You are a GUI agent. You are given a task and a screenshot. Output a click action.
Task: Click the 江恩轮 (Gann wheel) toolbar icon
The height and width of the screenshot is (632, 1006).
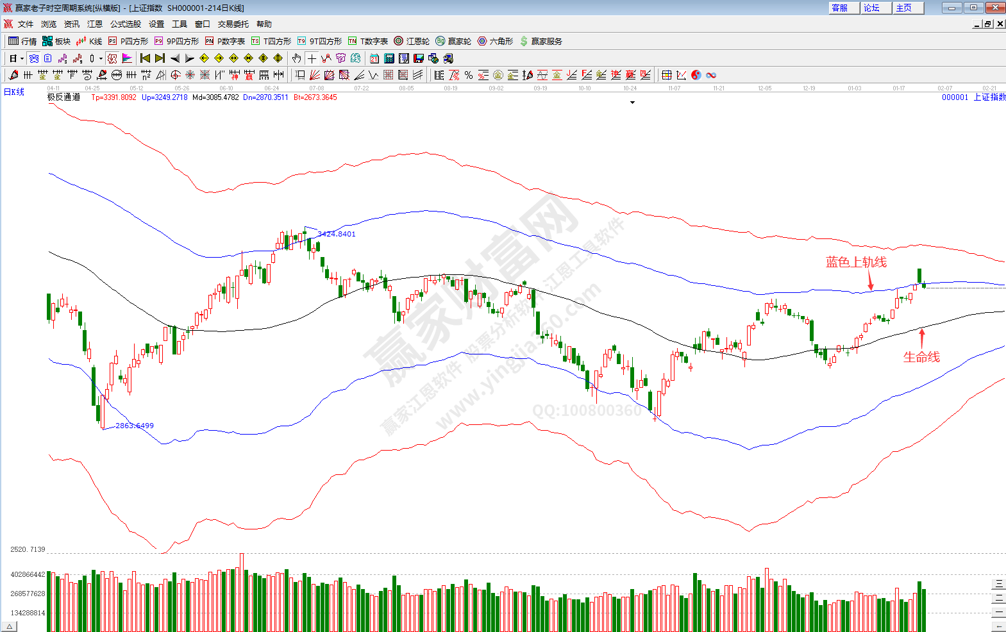click(412, 41)
